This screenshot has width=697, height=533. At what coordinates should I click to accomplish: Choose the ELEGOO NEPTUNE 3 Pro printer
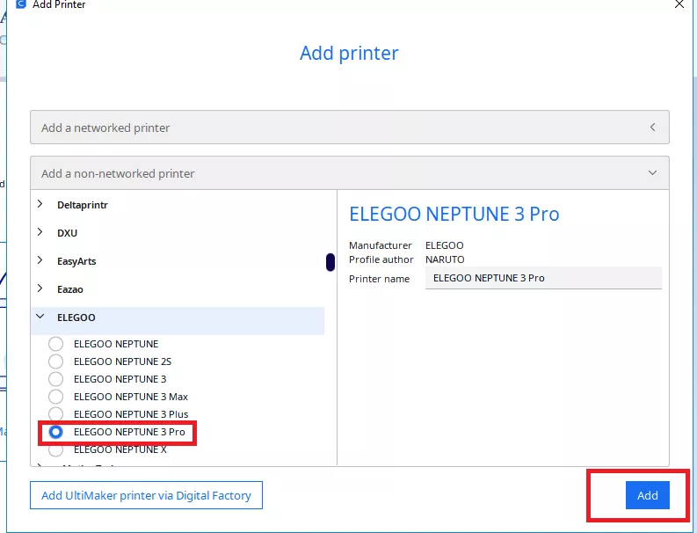pos(56,432)
